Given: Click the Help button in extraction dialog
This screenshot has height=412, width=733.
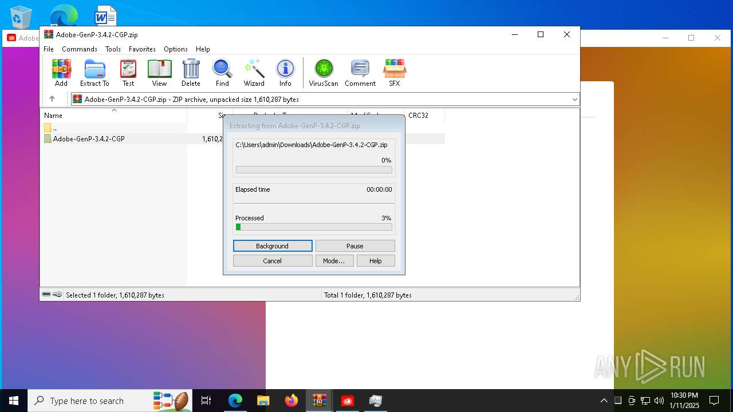Looking at the screenshot, I should click(x=376, y=261).
